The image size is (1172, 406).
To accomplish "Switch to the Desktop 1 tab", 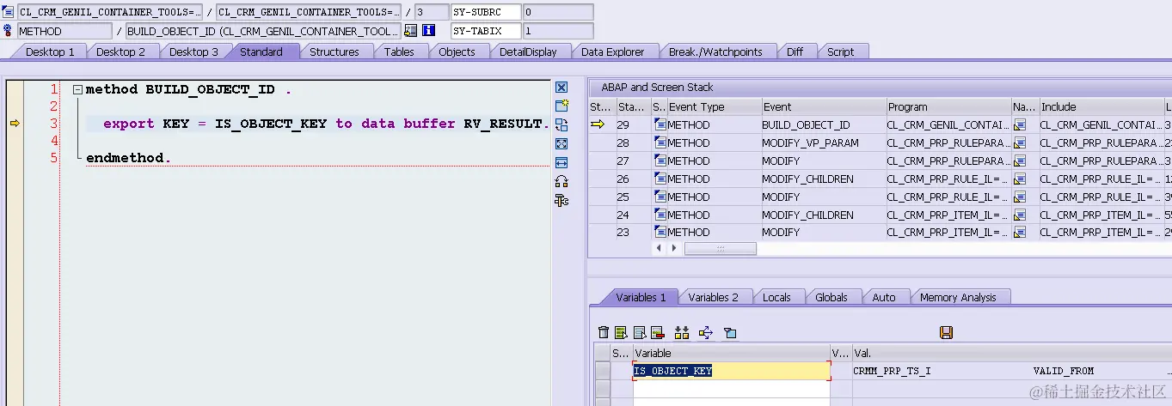I will click(x=49, y=52).
